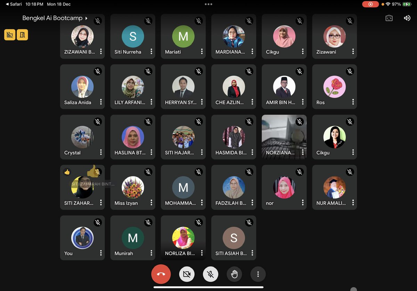This screenshot has height=291, width=417.
Task: Click muted mic indicator on Crystal tile
Action: 98,122
